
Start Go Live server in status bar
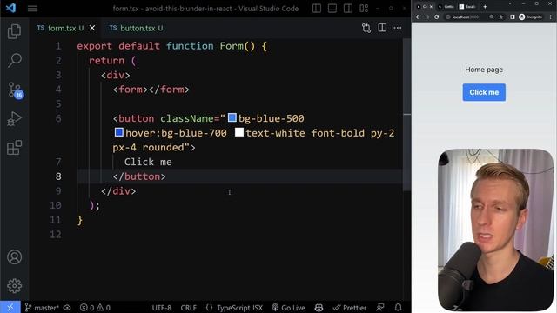click(x=288, y=308)
